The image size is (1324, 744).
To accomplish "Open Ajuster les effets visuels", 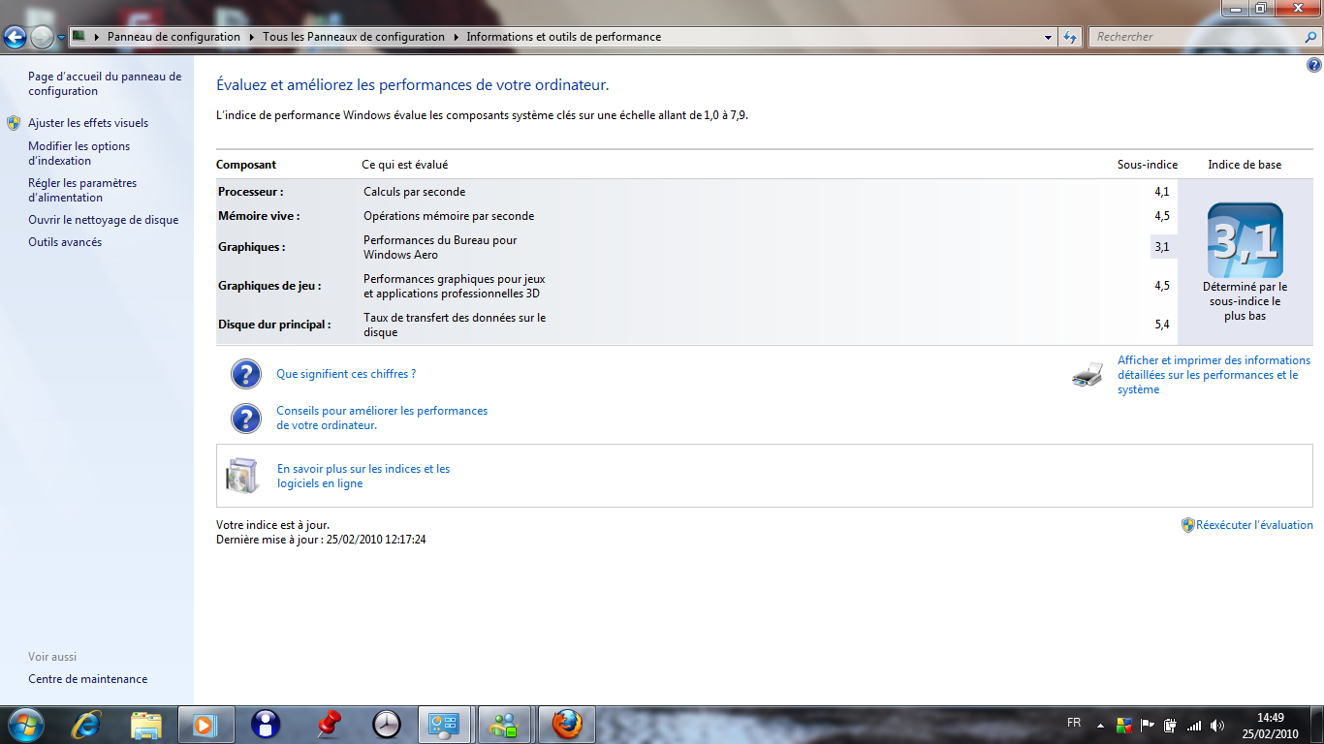I will (88, 123).
